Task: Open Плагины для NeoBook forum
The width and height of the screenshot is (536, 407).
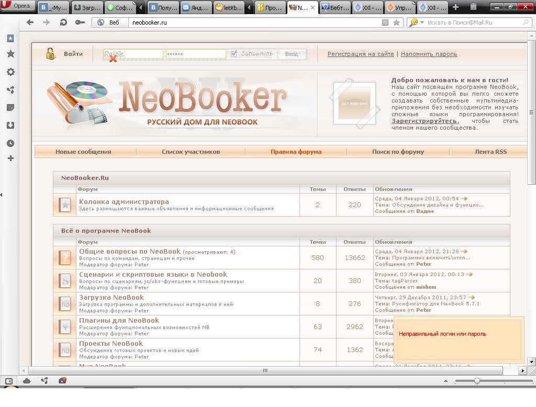Action: coord(119,321)
